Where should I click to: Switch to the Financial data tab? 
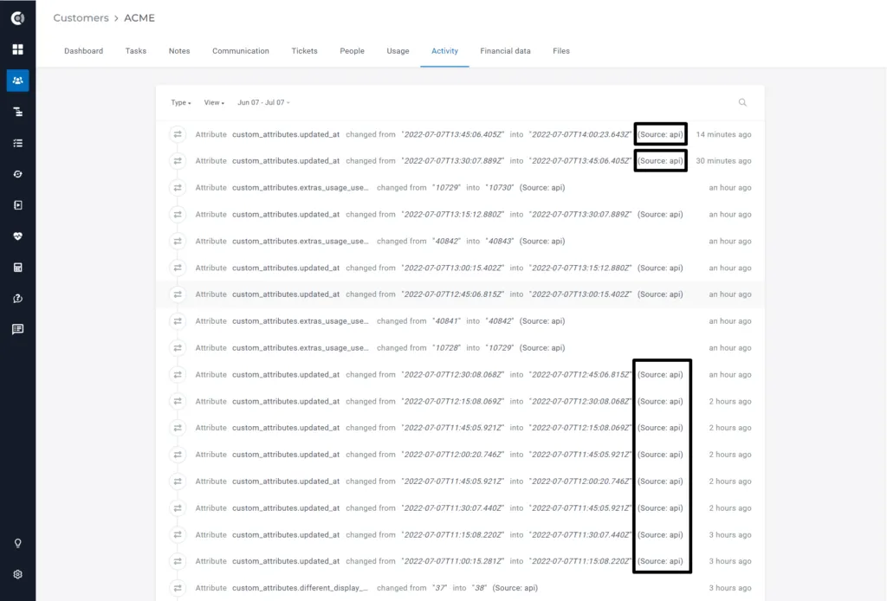click(x=505, y=51)
